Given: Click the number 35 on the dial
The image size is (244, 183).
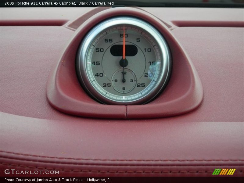Looking at the screenshot, I should (107, 85).
